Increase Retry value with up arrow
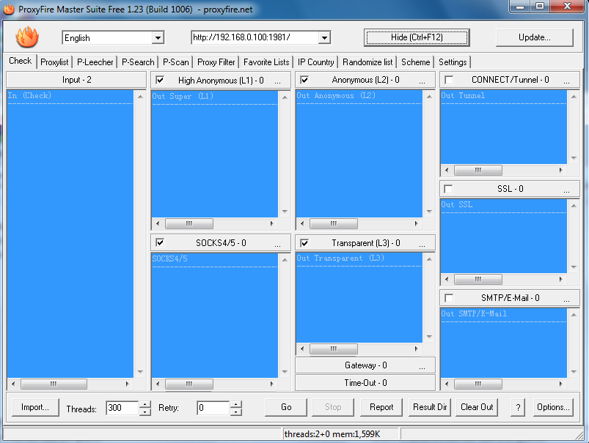The image size is (589, 443). coord(236,404)
